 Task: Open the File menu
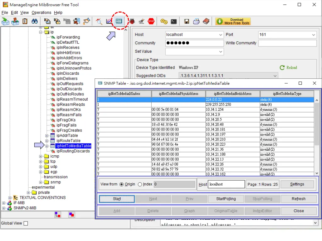(x=5, y=13)
